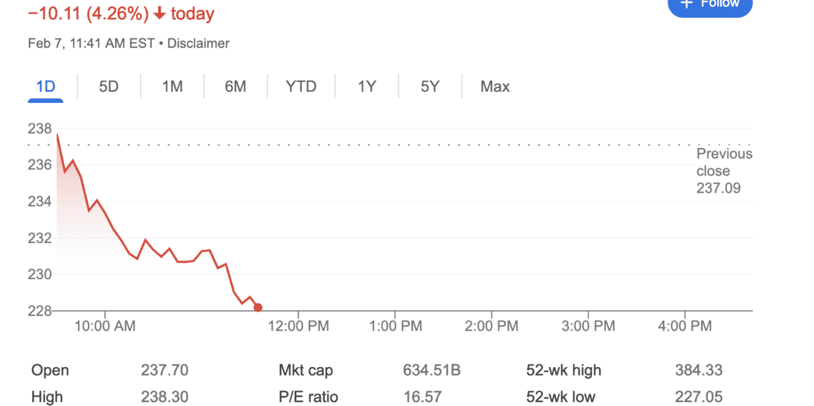Switch to the 5D chart tab
Viewport: 814px width, 406px height.
pyautogui.click(x=108, y=86)
